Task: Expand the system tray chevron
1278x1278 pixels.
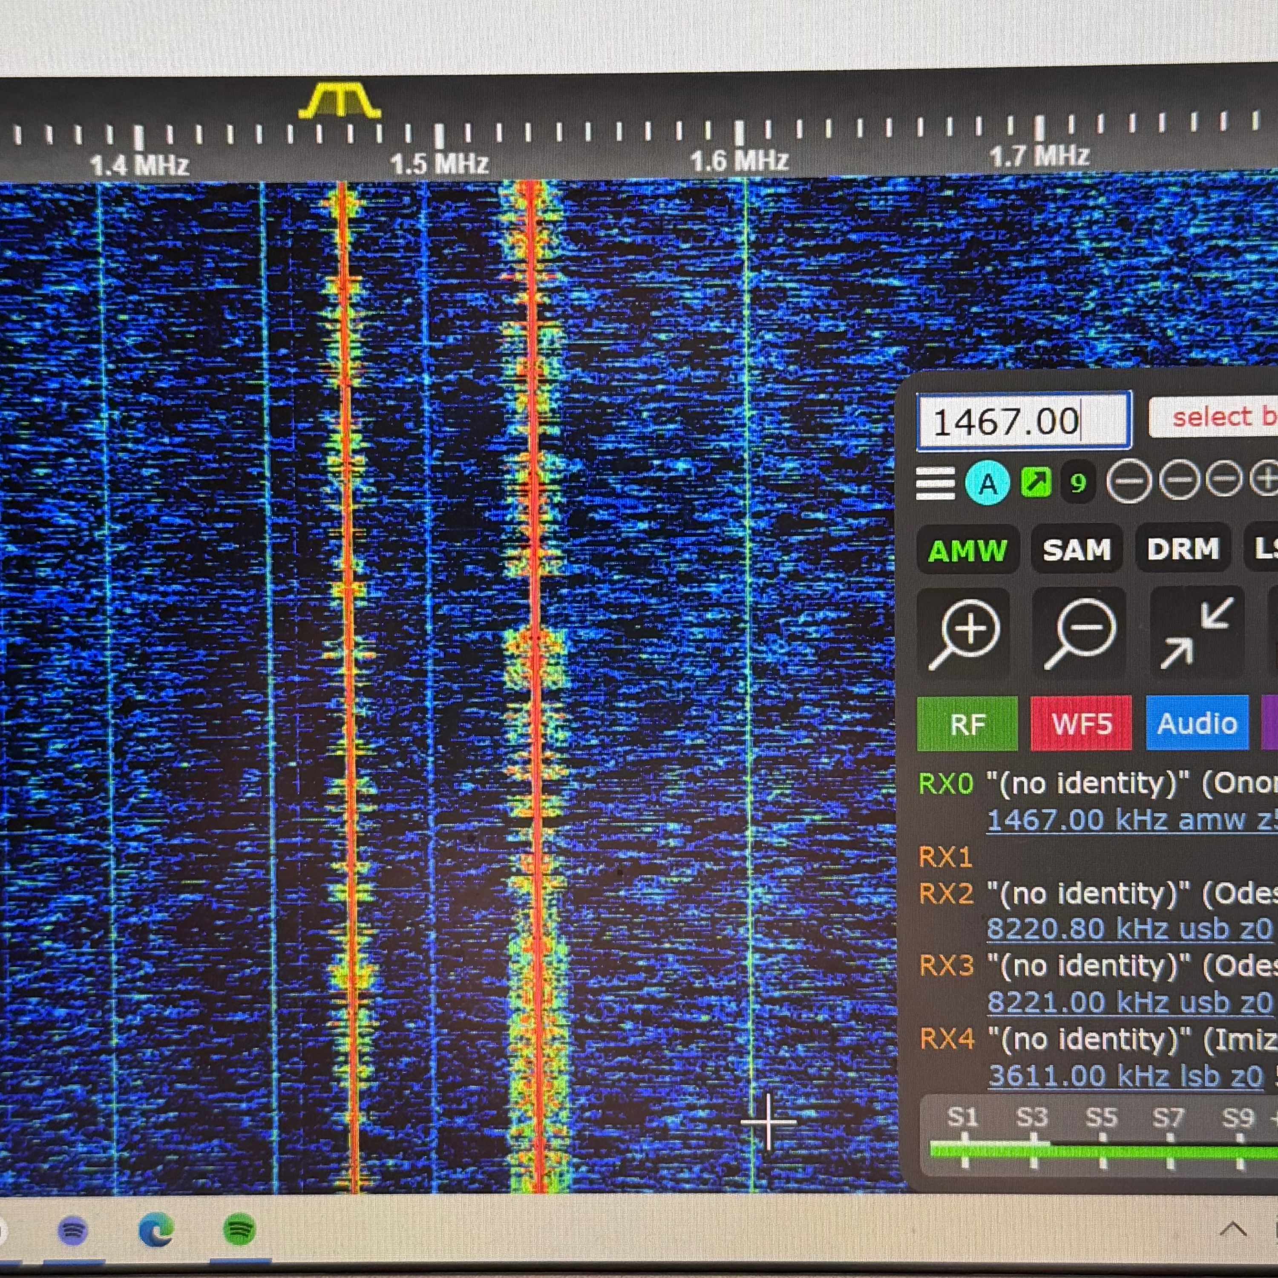Action: point(1232,1230)
